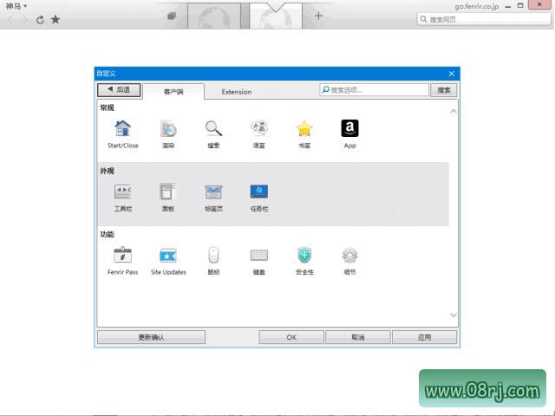The image size is (555, 416).
Task: Open a new browser tab with plus
Action: (318, 16)
